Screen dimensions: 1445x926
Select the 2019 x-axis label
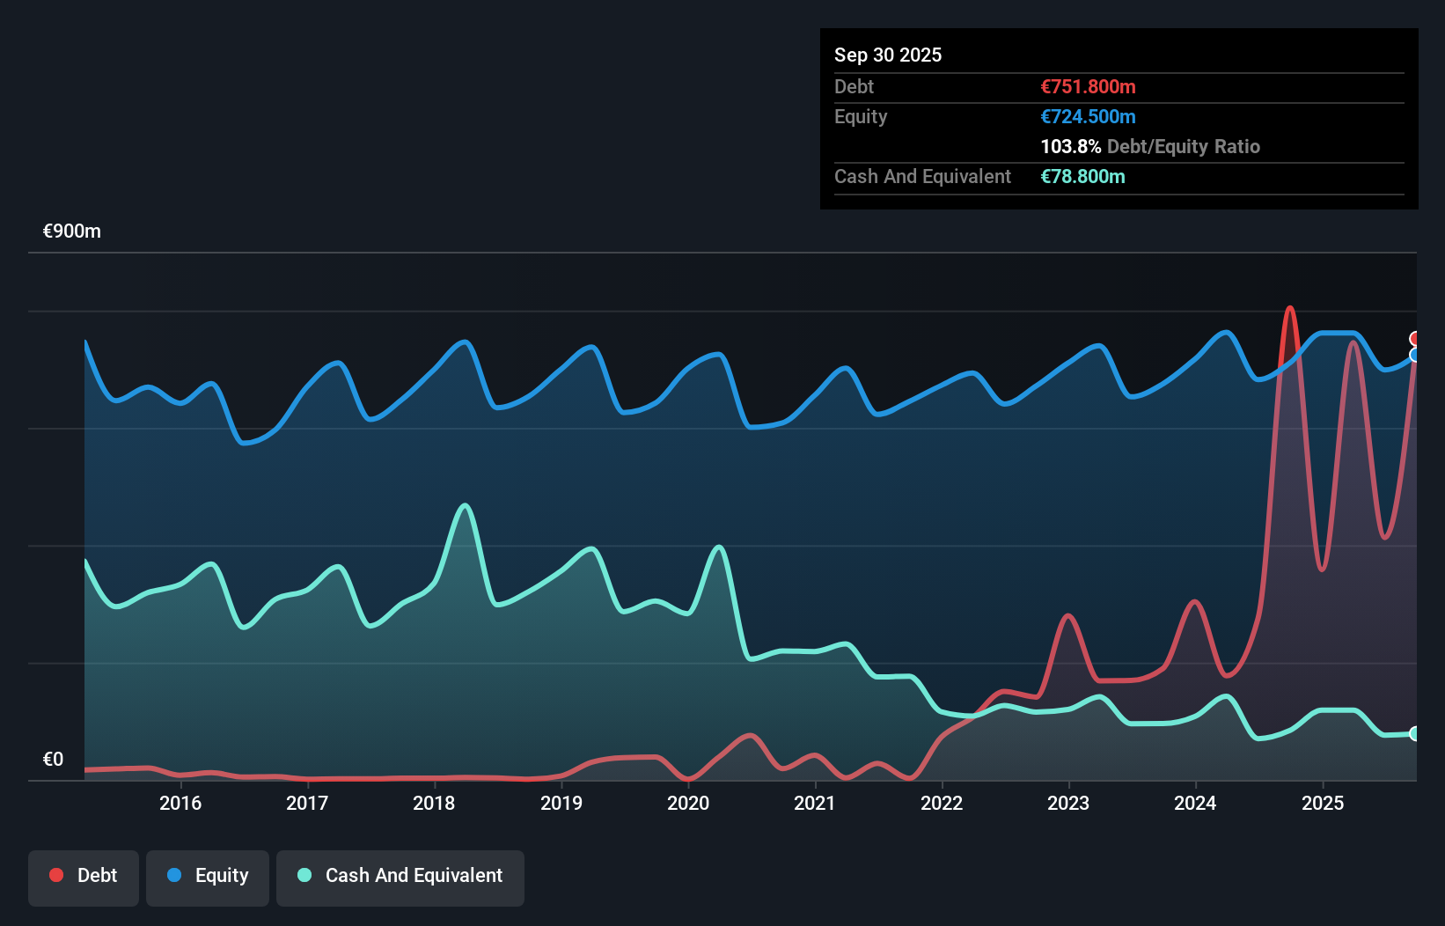(x=561, y=803)
